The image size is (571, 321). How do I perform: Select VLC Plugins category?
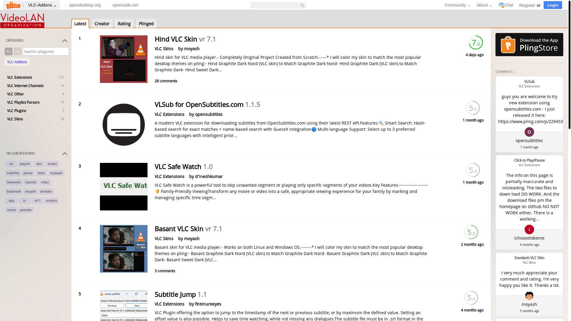(x=17, y=111)
